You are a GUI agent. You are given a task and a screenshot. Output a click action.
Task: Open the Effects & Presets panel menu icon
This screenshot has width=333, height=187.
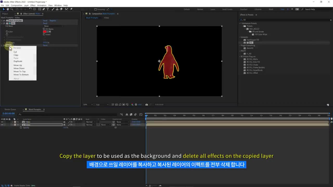click(x=256, y=15)
